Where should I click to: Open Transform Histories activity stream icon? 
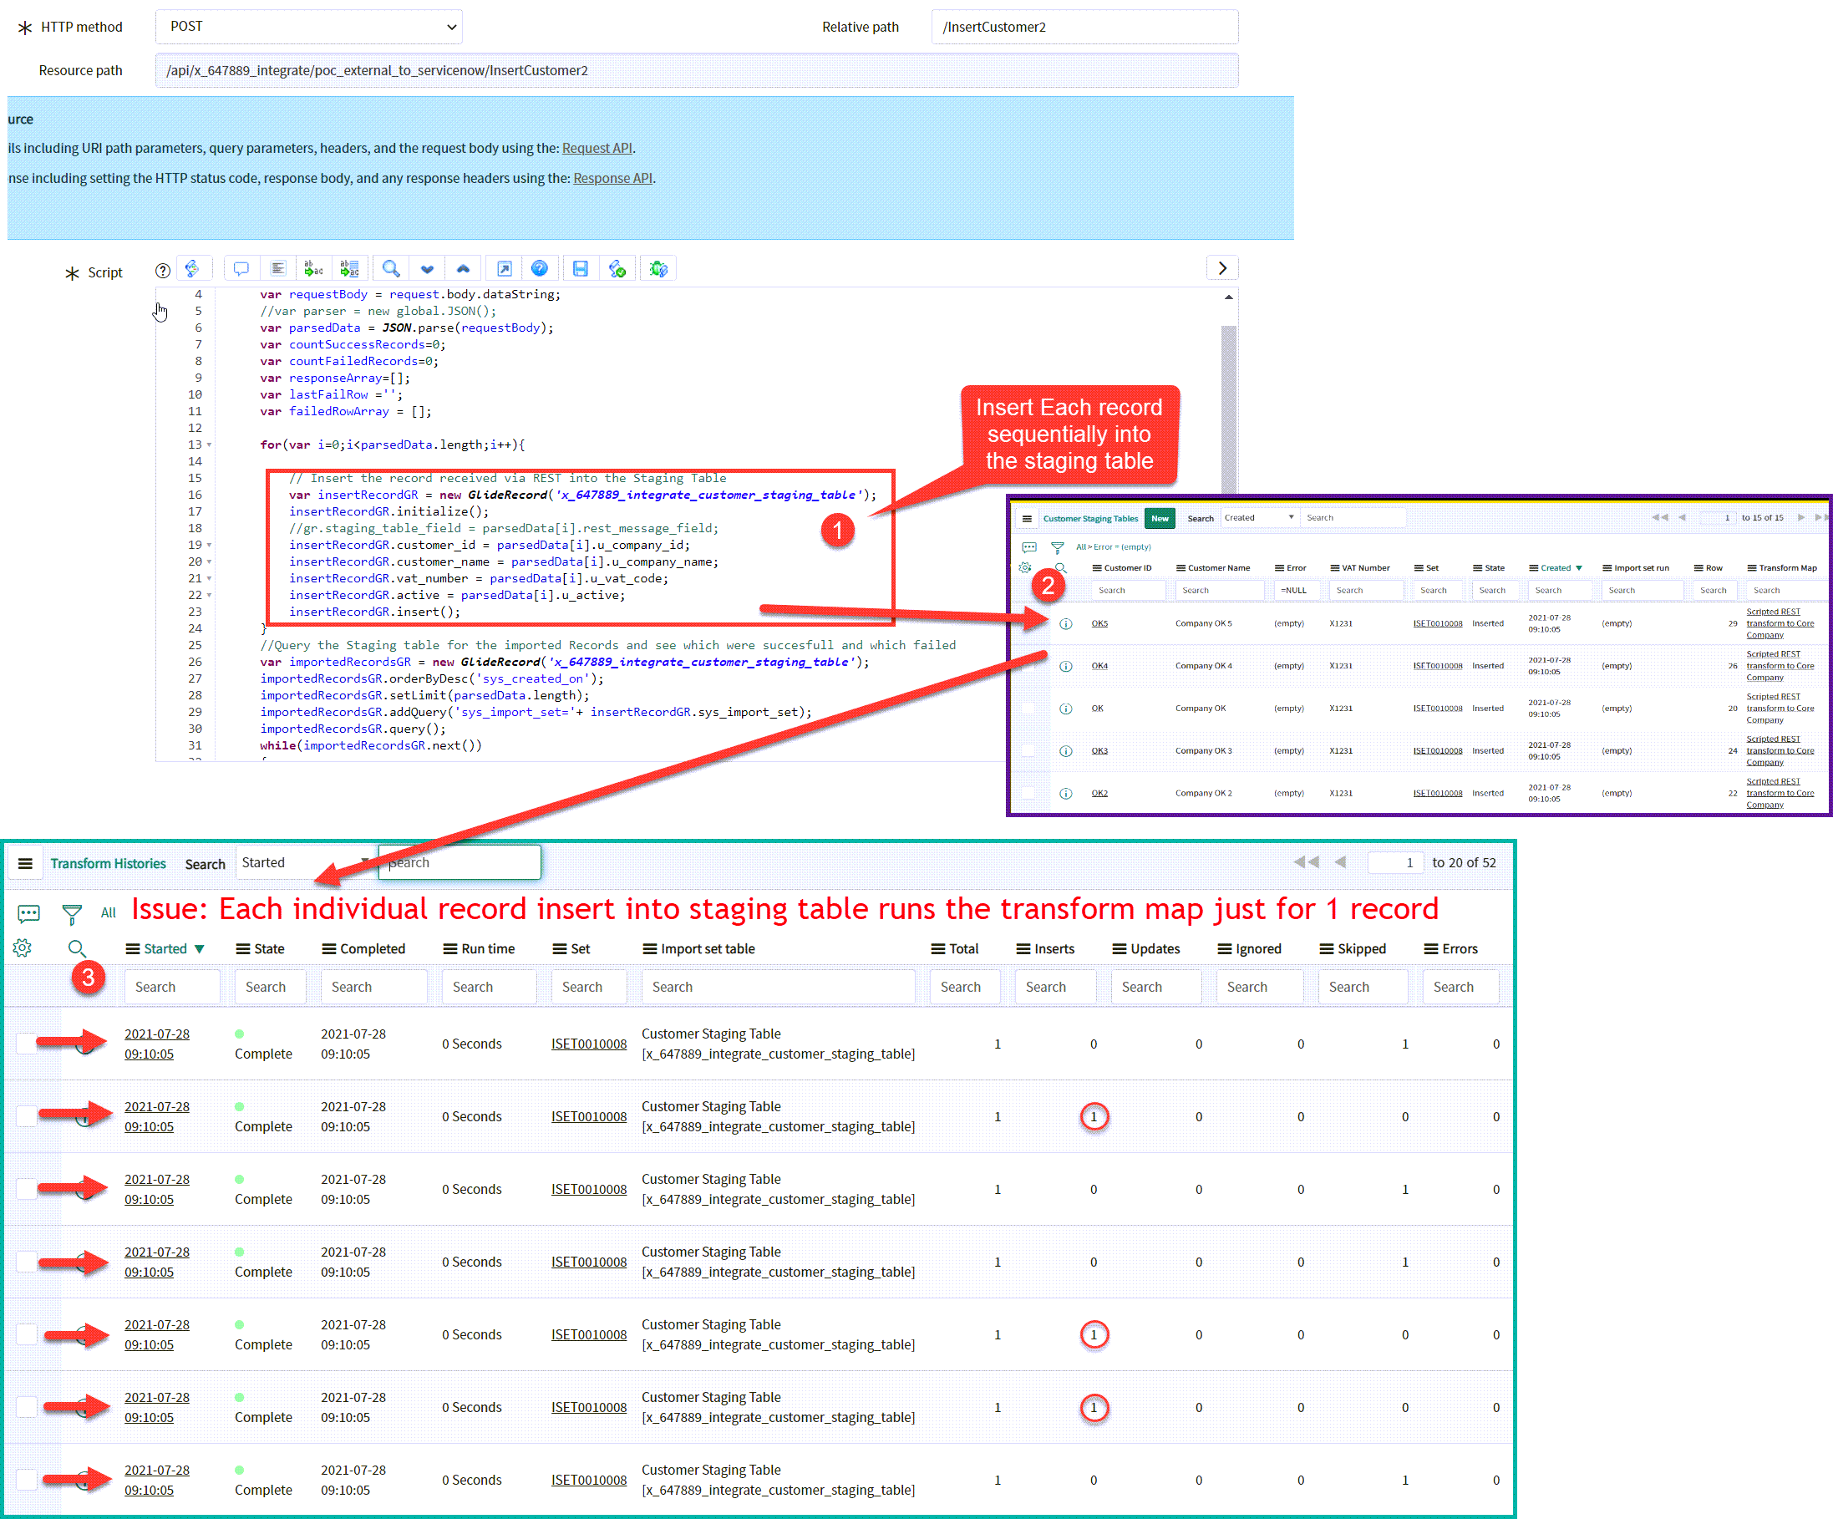(28, 914)
